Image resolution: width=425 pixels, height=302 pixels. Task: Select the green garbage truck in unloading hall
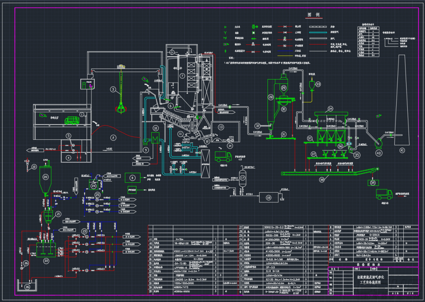point(72,120)
